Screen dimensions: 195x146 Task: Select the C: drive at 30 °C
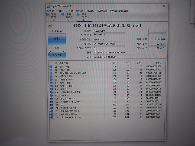tap(53, 17)
